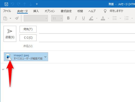Open the ヘルプ tab

92,11
